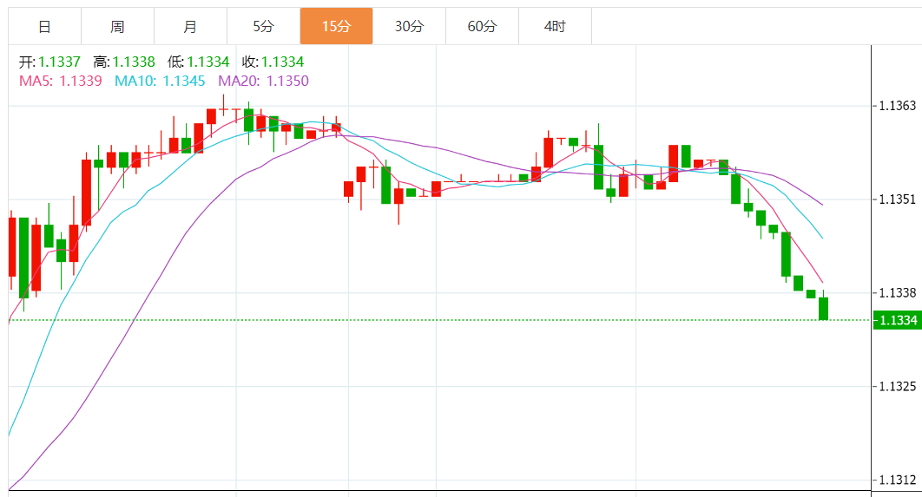
Task: Click the 1.1363 price axis label
Action: coord(897,106)
